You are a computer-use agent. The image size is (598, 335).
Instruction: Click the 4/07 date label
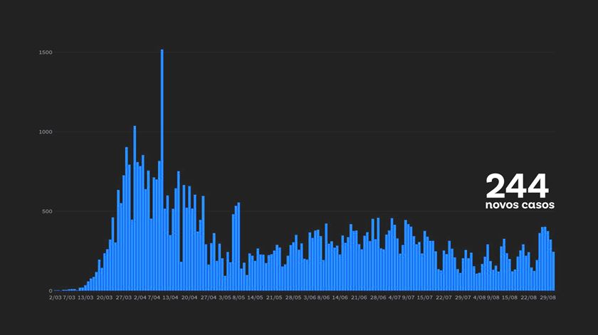tap(394, 297)
